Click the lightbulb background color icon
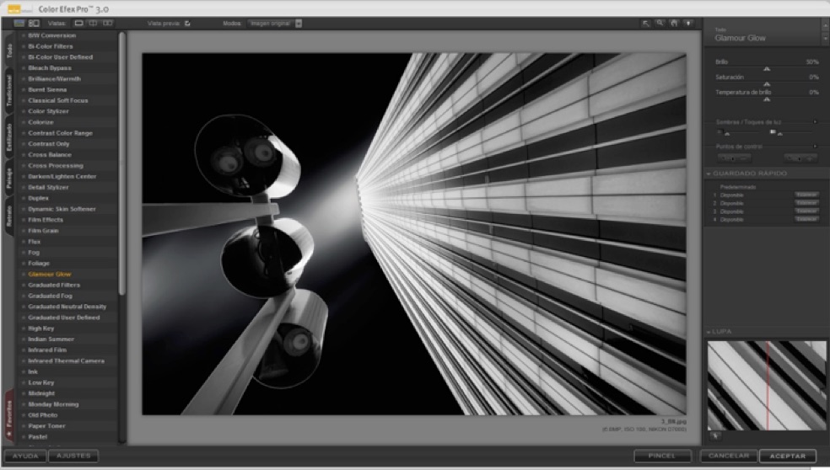The height and width of the screenshot is (470, 830). pos(689,24)
